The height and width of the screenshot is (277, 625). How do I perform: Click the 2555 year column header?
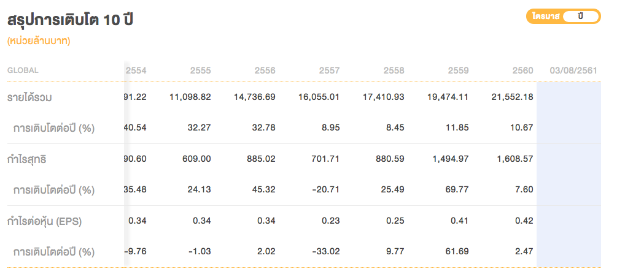coord(201,70)
